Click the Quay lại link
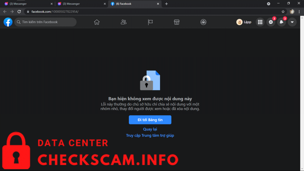Screen dimensions: 304x171 point(150,129)
